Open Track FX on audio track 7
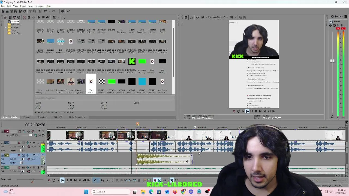 click(28, 143)
